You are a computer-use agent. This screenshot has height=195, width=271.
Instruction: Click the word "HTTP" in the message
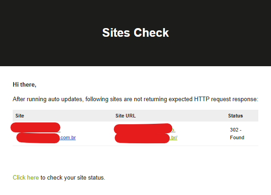click(202, 99)
